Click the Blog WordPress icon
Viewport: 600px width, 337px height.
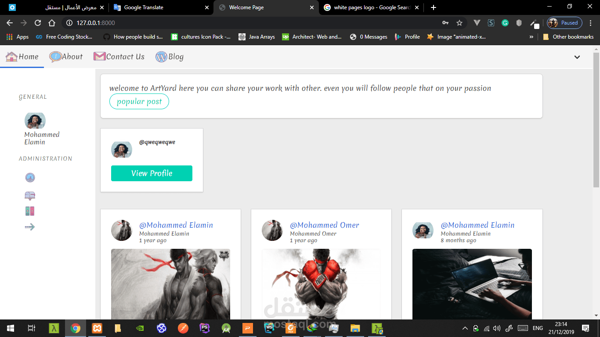(x=162, y=57)
